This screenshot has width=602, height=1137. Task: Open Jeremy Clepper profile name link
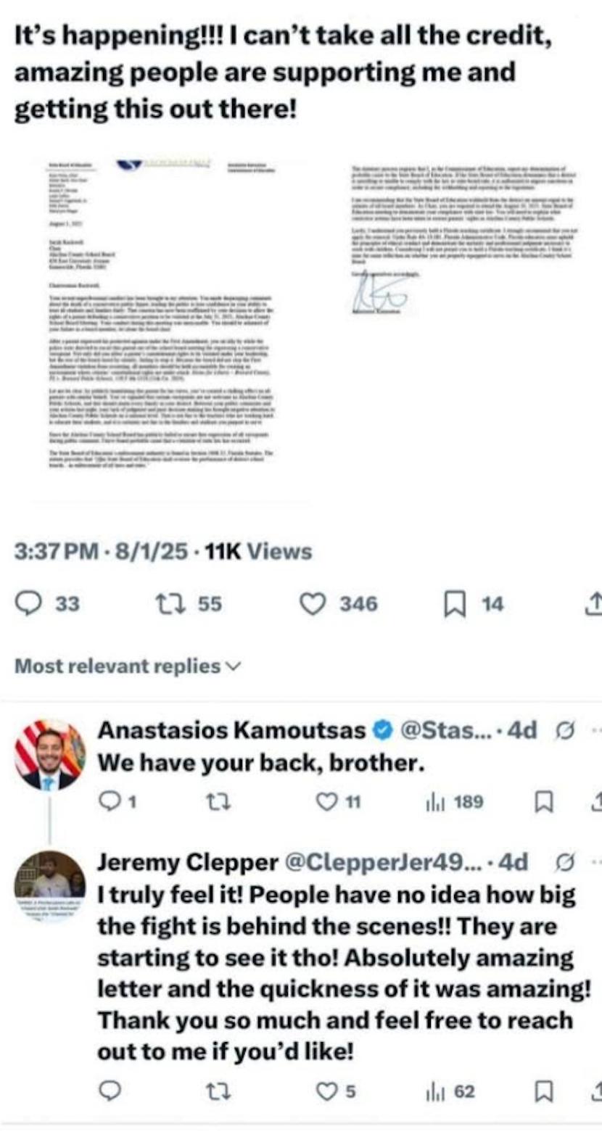(188, 863)
